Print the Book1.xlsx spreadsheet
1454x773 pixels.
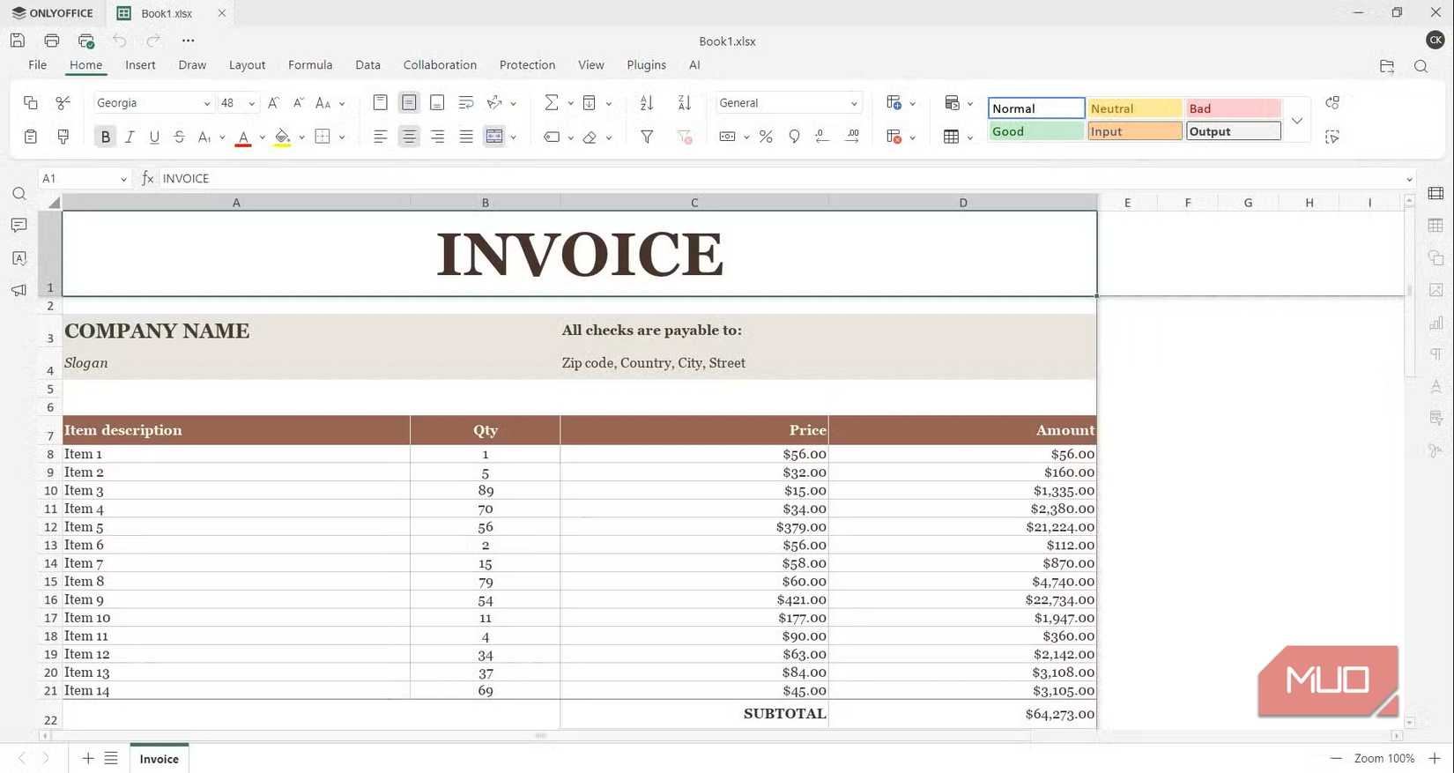coord(52,41)
